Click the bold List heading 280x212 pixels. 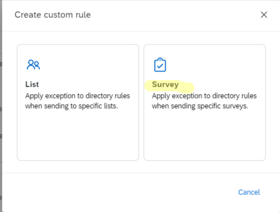[32, 85]
